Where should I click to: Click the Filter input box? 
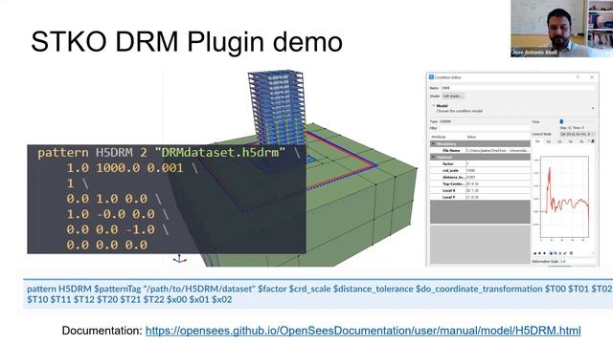click(485, 128)
